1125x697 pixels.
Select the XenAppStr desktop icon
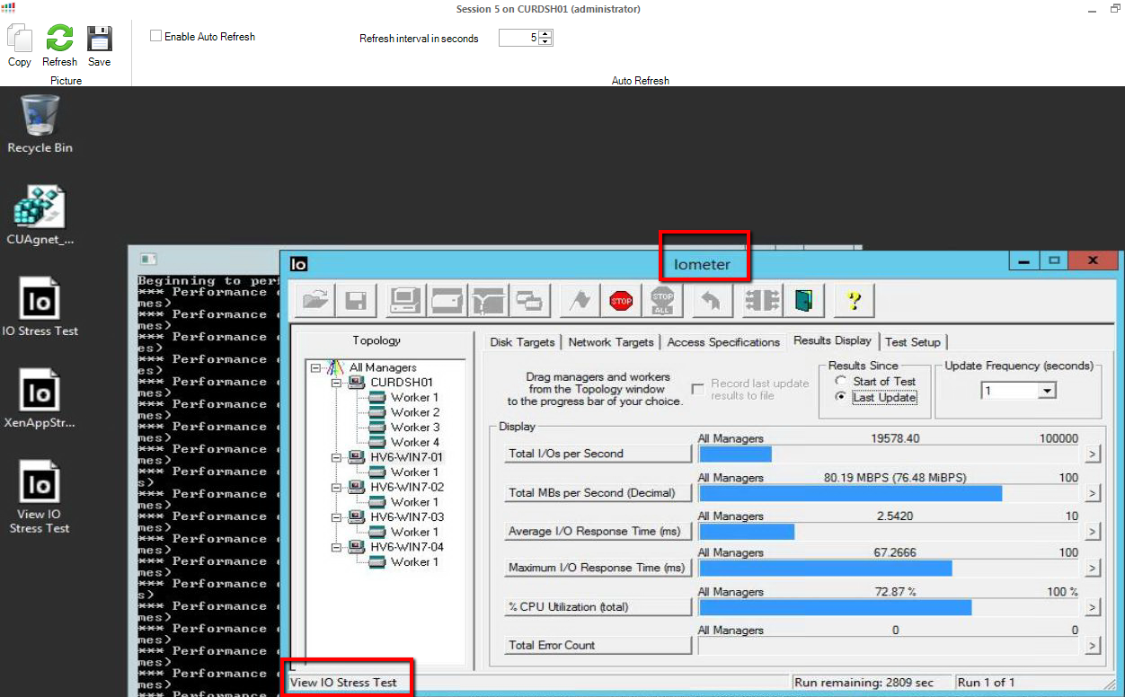pos(40,391)
